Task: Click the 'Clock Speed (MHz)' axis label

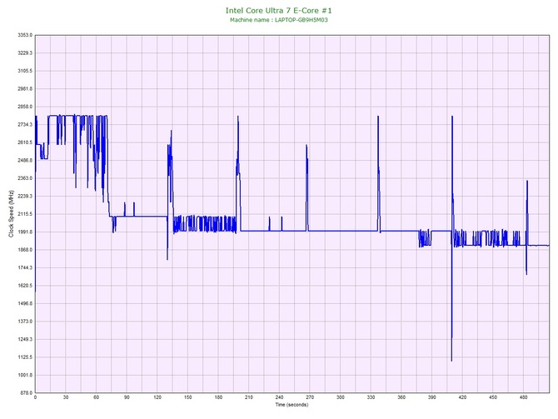Action: pyautogui.click(x=11, y=214)
